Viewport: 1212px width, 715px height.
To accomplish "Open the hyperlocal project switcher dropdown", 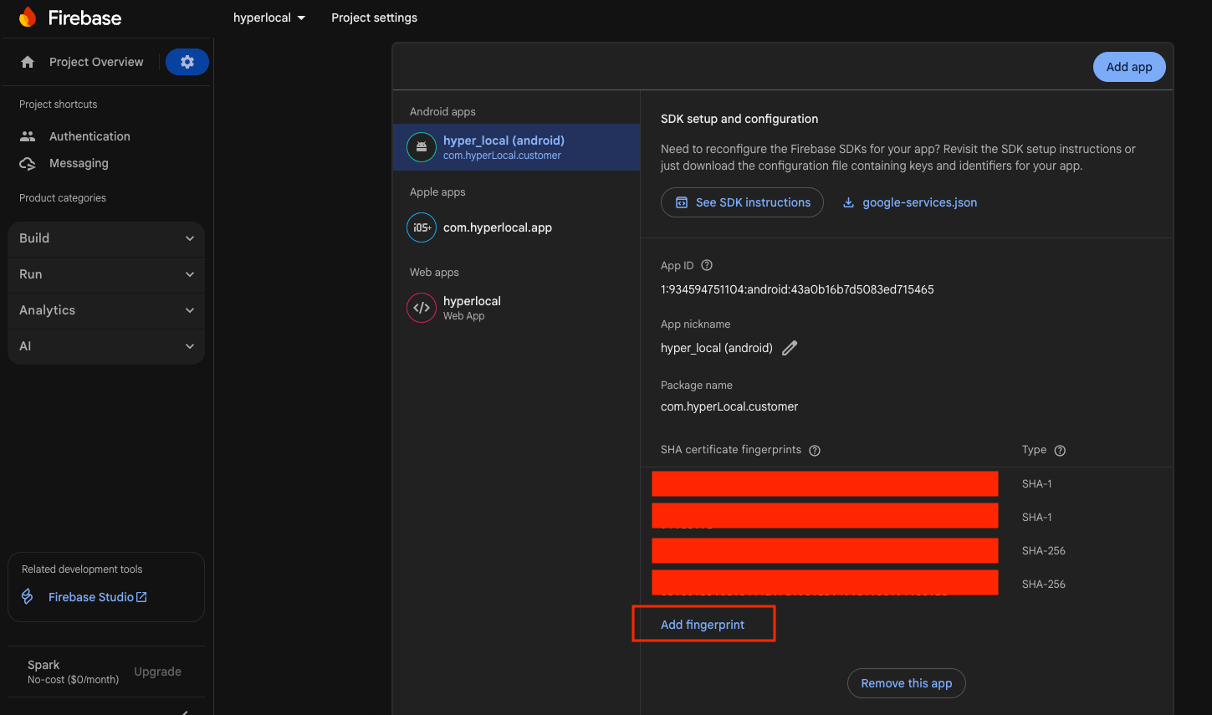I will tap(269, 18).
